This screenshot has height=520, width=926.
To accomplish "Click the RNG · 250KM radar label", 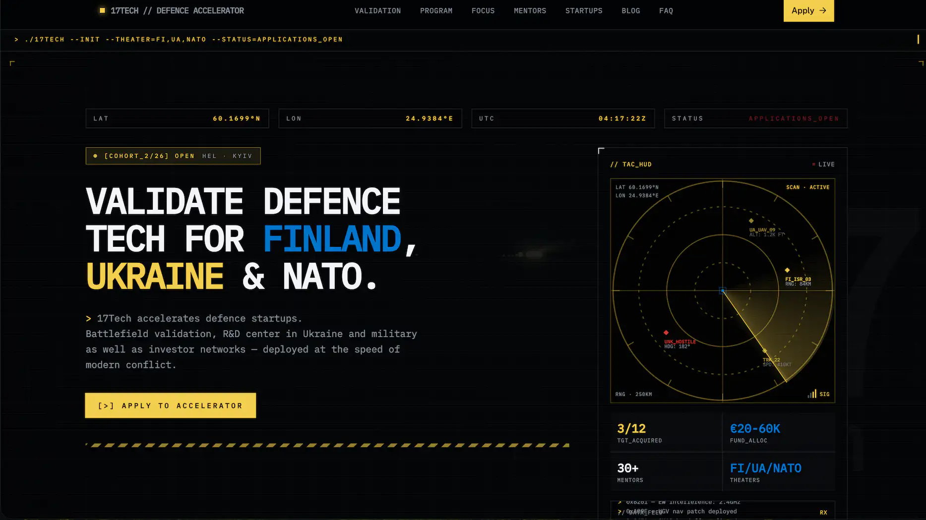I will 633,394.
